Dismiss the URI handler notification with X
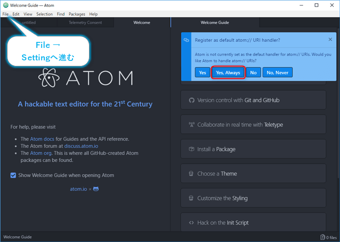The image size is (340, 242). [330, 39]
